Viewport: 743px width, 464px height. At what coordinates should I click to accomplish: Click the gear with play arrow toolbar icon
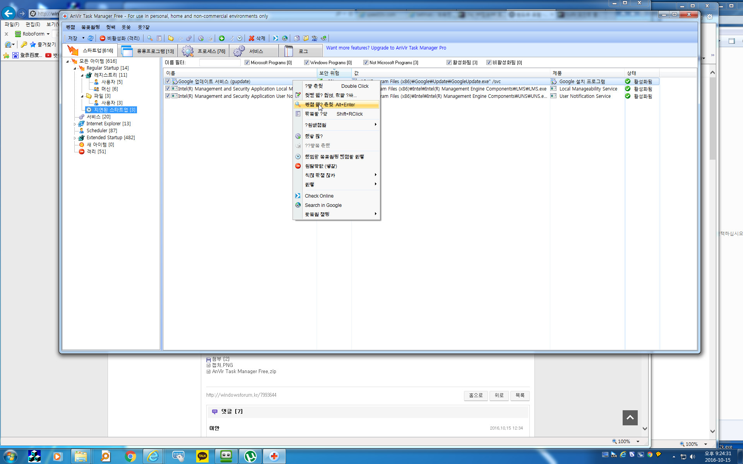click(201, 38)
